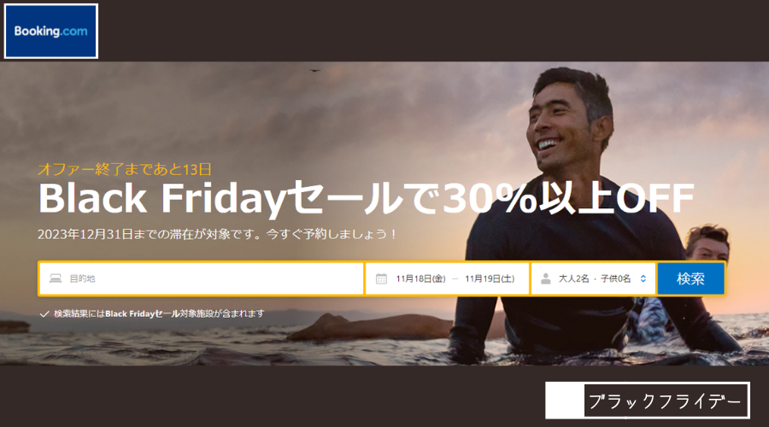Click the person icon in the guests selector

(545, 279)
